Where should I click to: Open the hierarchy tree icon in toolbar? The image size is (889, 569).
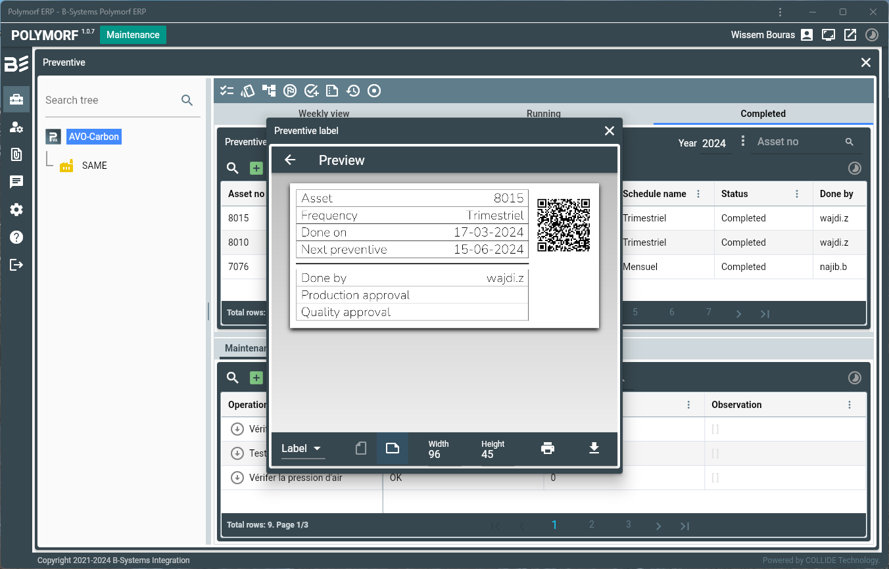tap(269, 91)
